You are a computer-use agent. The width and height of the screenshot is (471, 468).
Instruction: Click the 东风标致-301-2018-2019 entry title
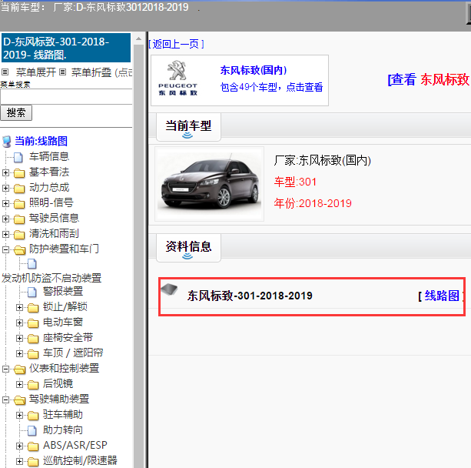click(250, 296)
